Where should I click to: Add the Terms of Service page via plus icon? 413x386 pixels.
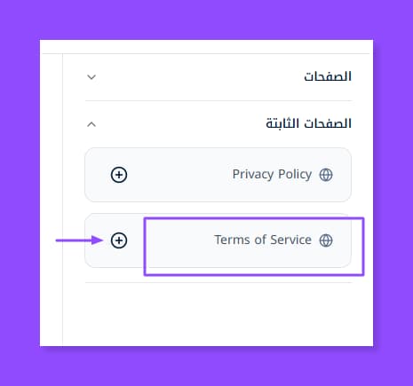coord(119,240)
